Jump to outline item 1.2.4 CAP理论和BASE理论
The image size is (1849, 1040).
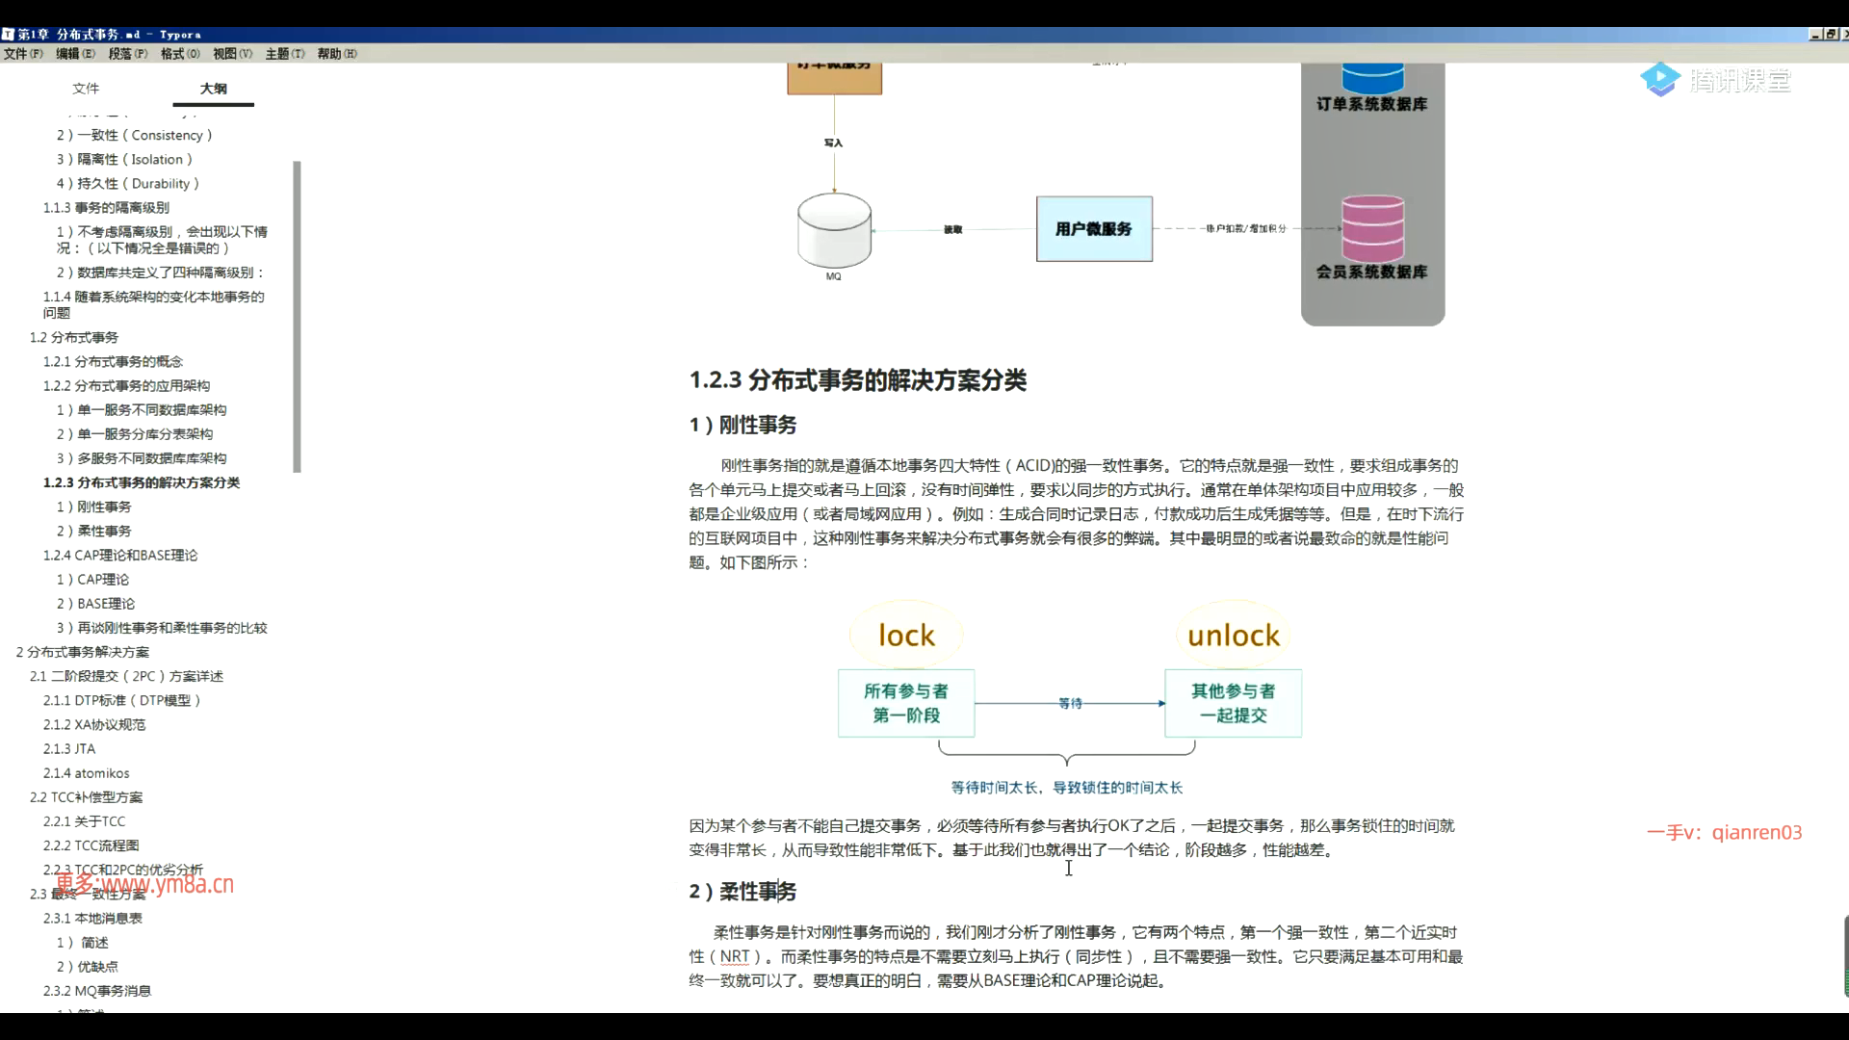pos(120,556)
